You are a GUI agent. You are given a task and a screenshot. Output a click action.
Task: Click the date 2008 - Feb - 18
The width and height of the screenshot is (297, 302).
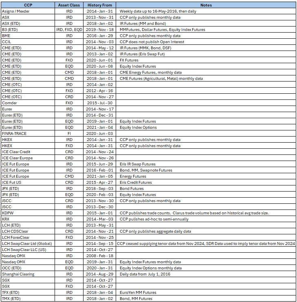tap(99, 256)
